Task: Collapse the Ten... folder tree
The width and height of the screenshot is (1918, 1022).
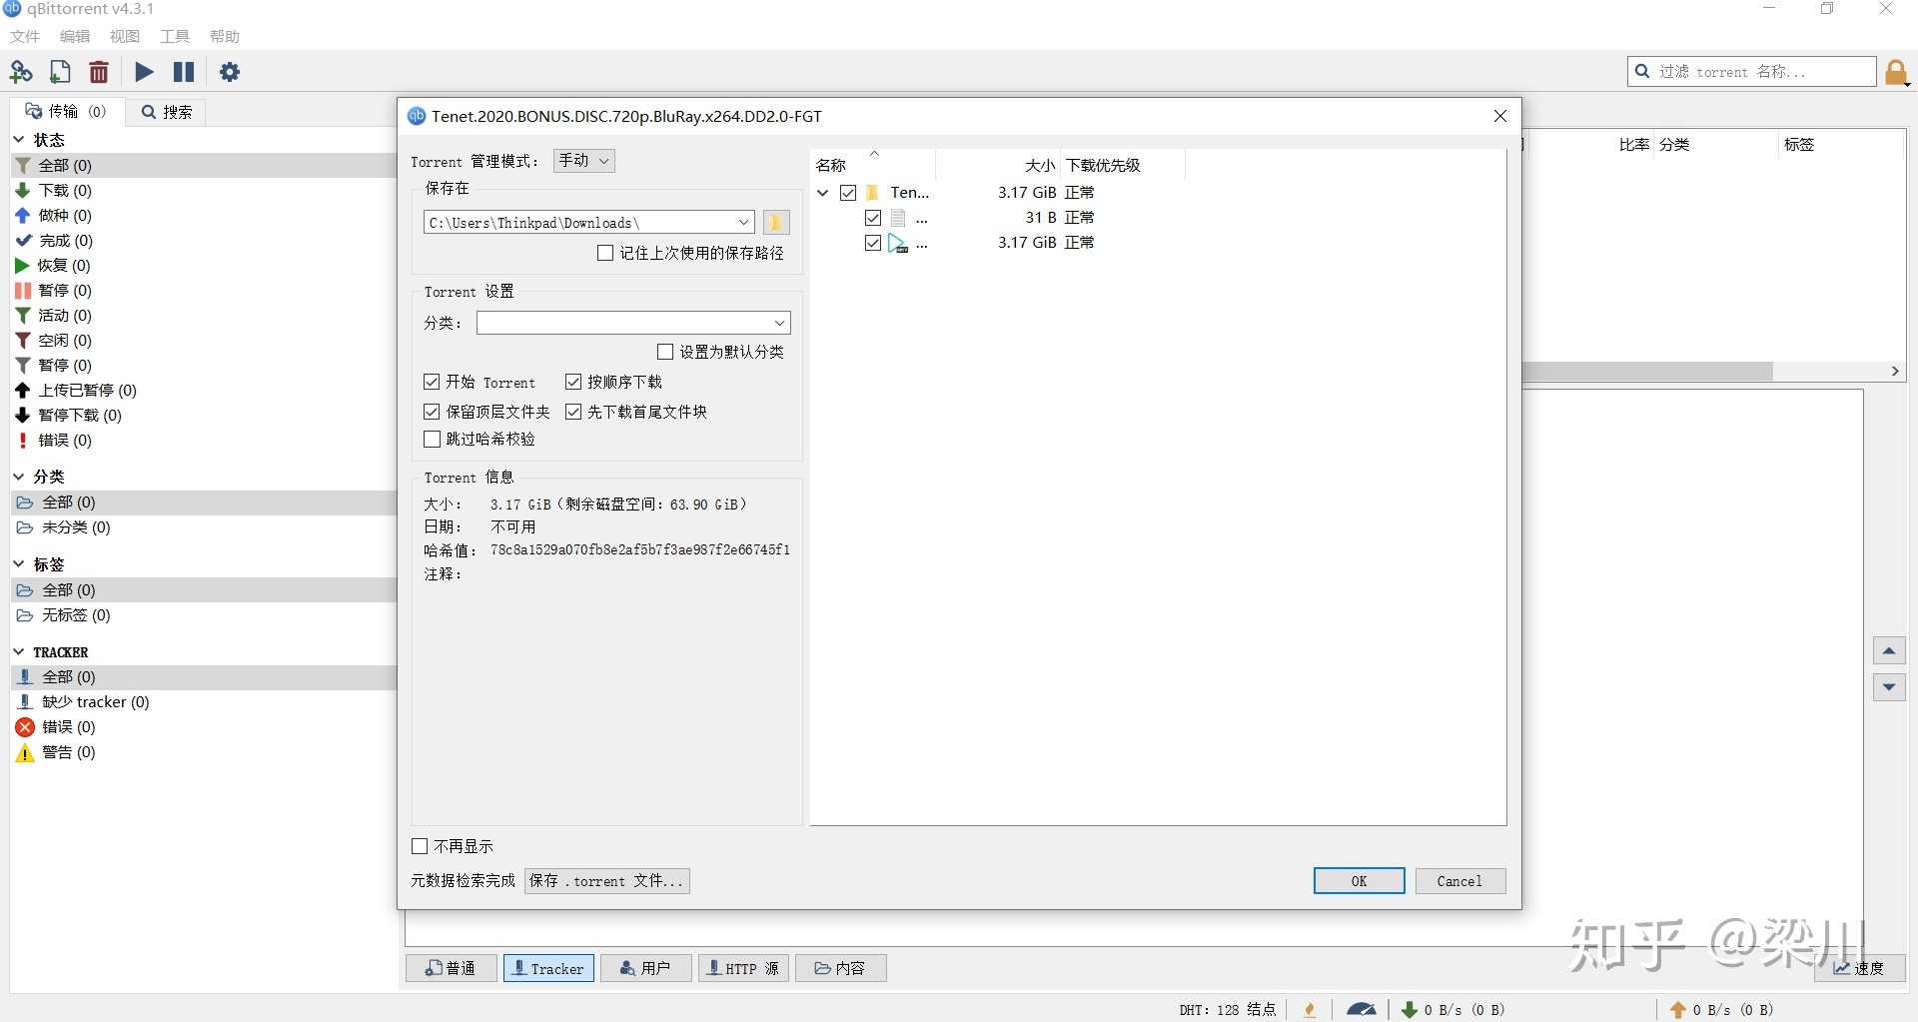Action: pos(823,192)
